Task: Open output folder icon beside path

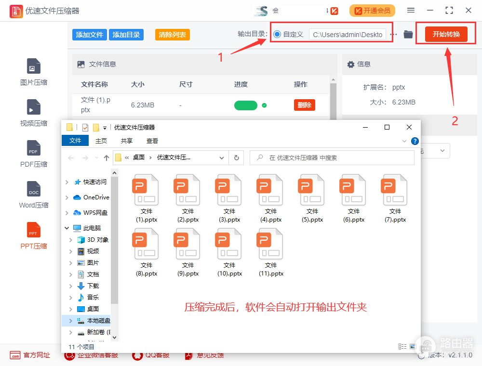Action: [x=408, y=34]
